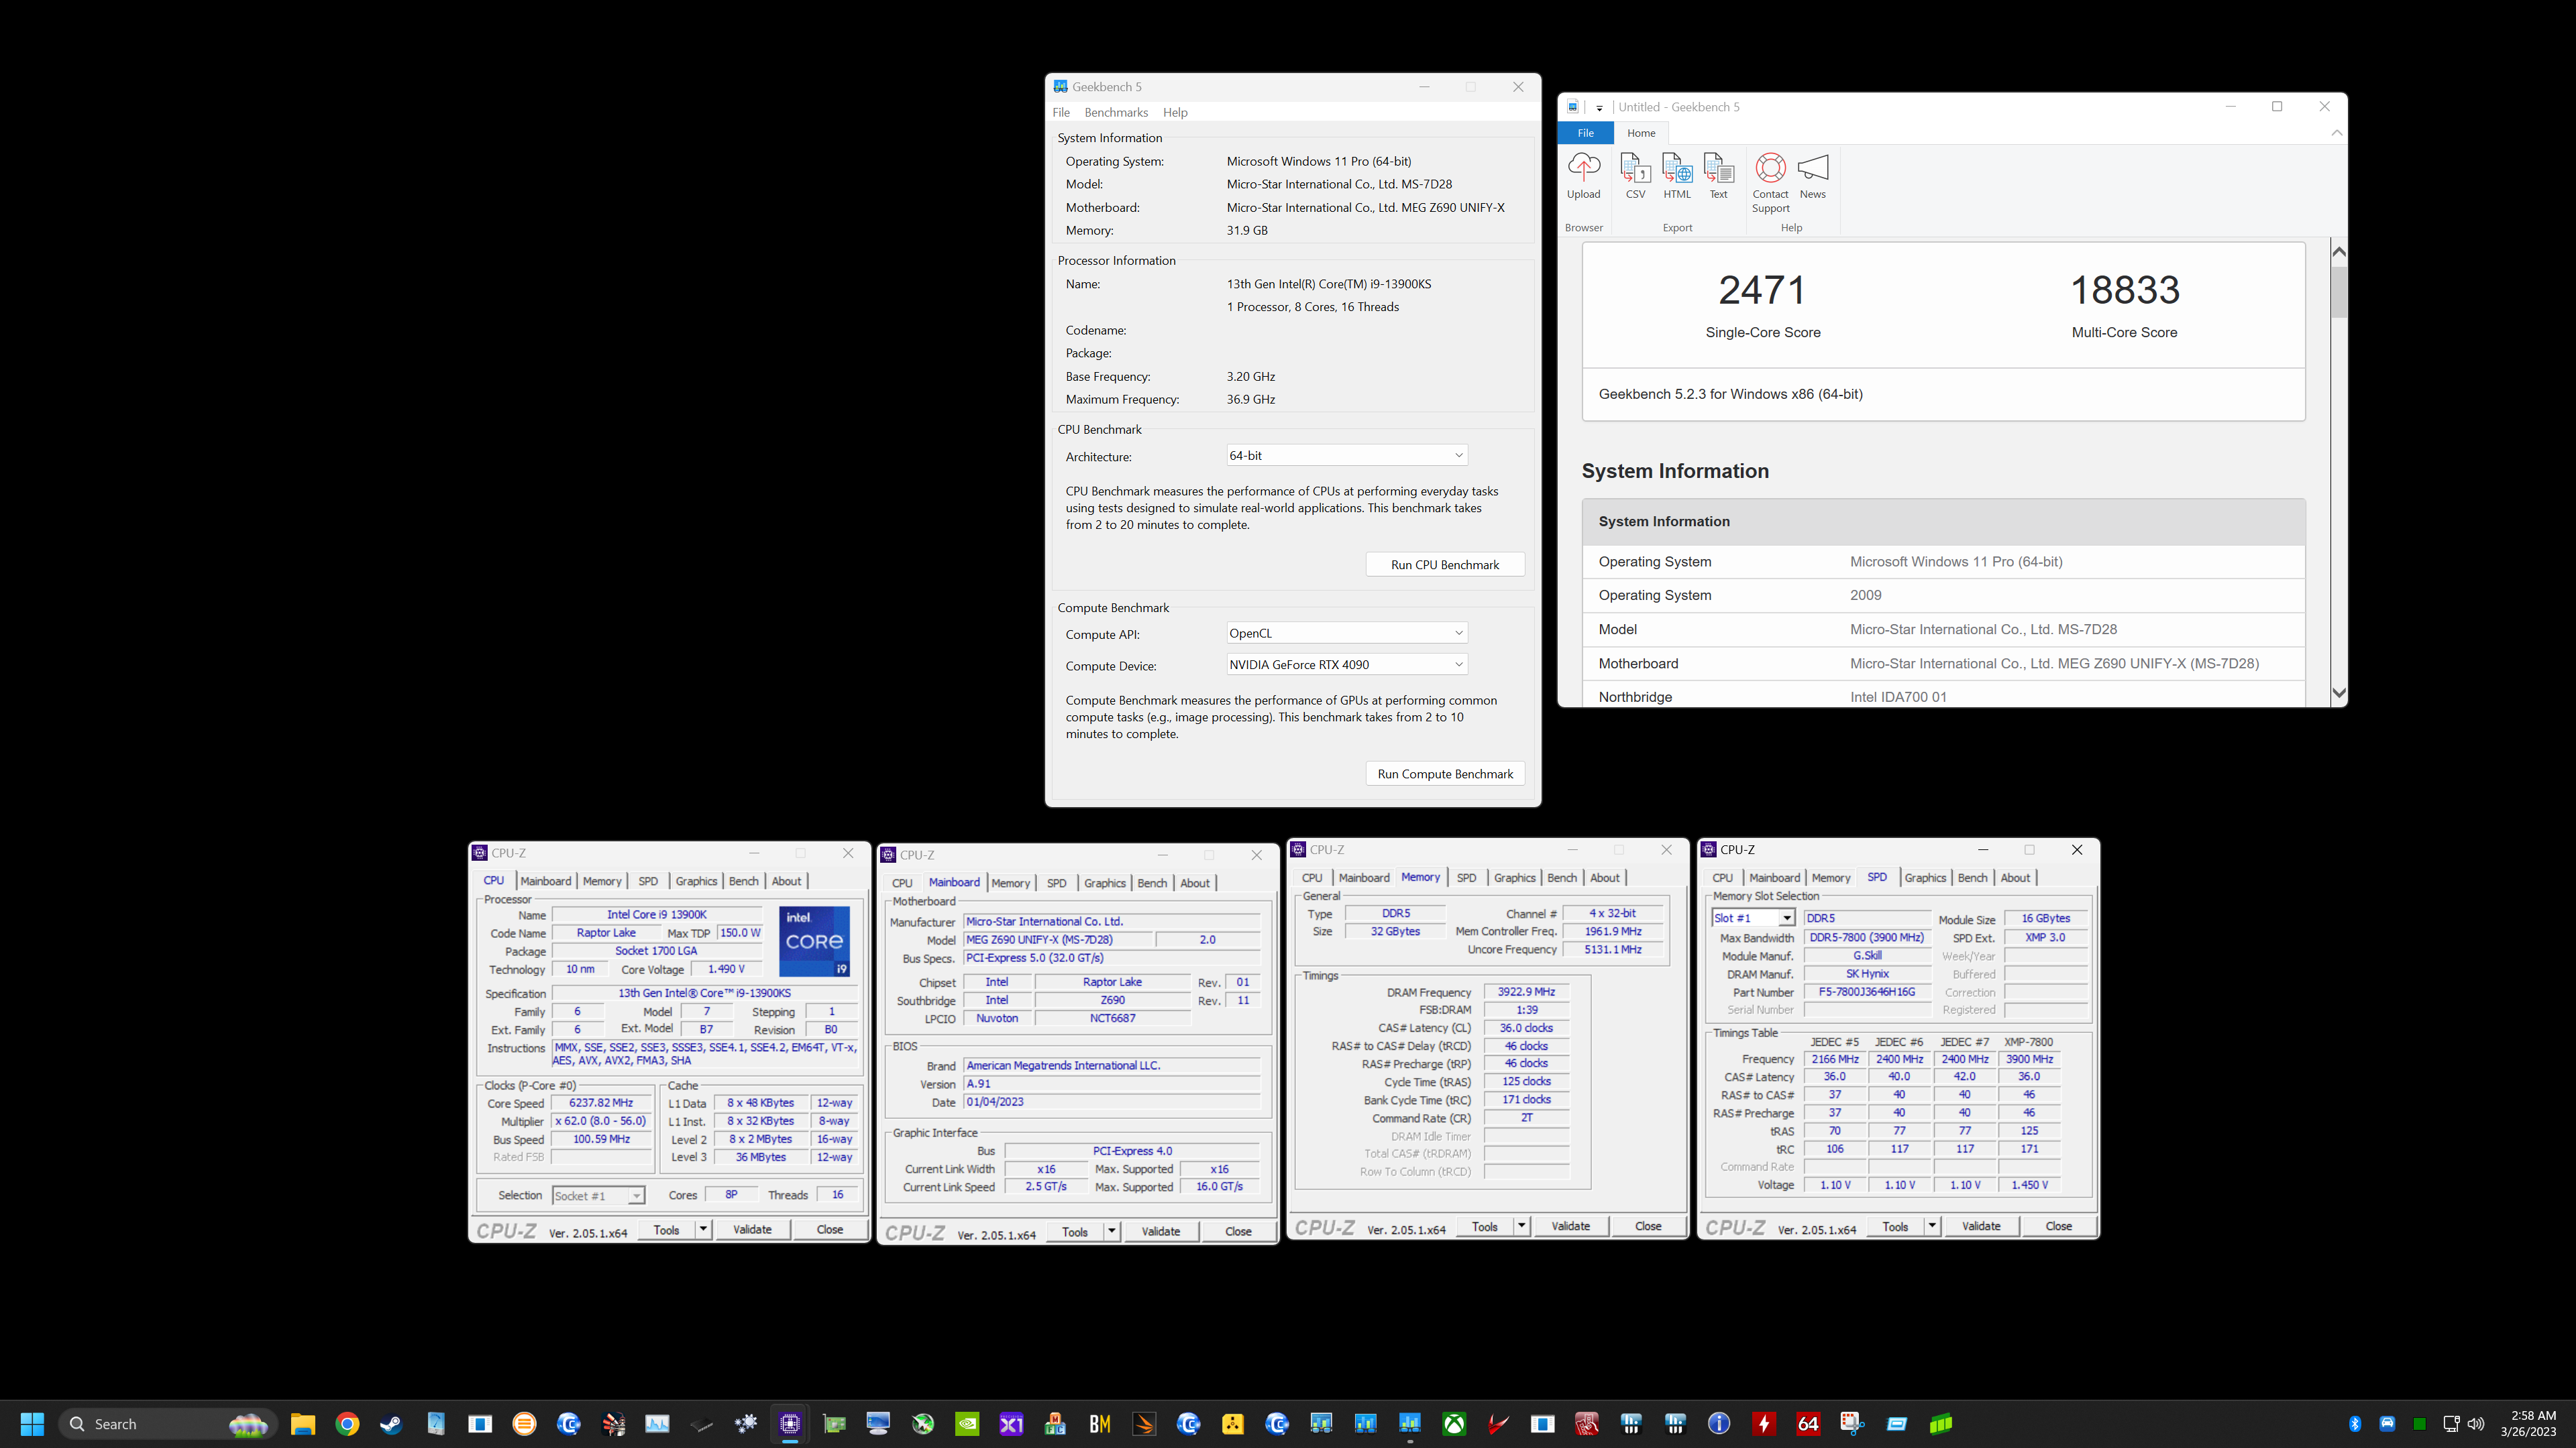Expand Tools arrow in CPU-Z SPD window

tap(1931, 1226)
